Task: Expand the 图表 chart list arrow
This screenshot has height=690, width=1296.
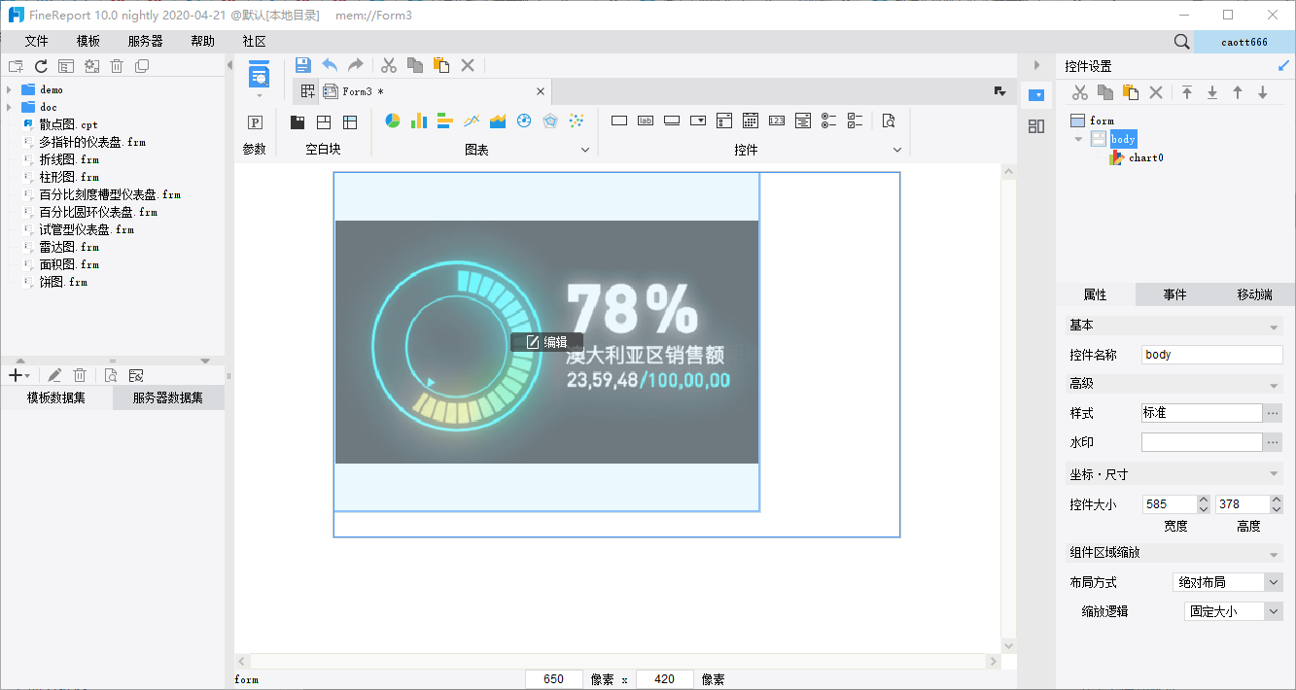Action: tap(585, 150)
